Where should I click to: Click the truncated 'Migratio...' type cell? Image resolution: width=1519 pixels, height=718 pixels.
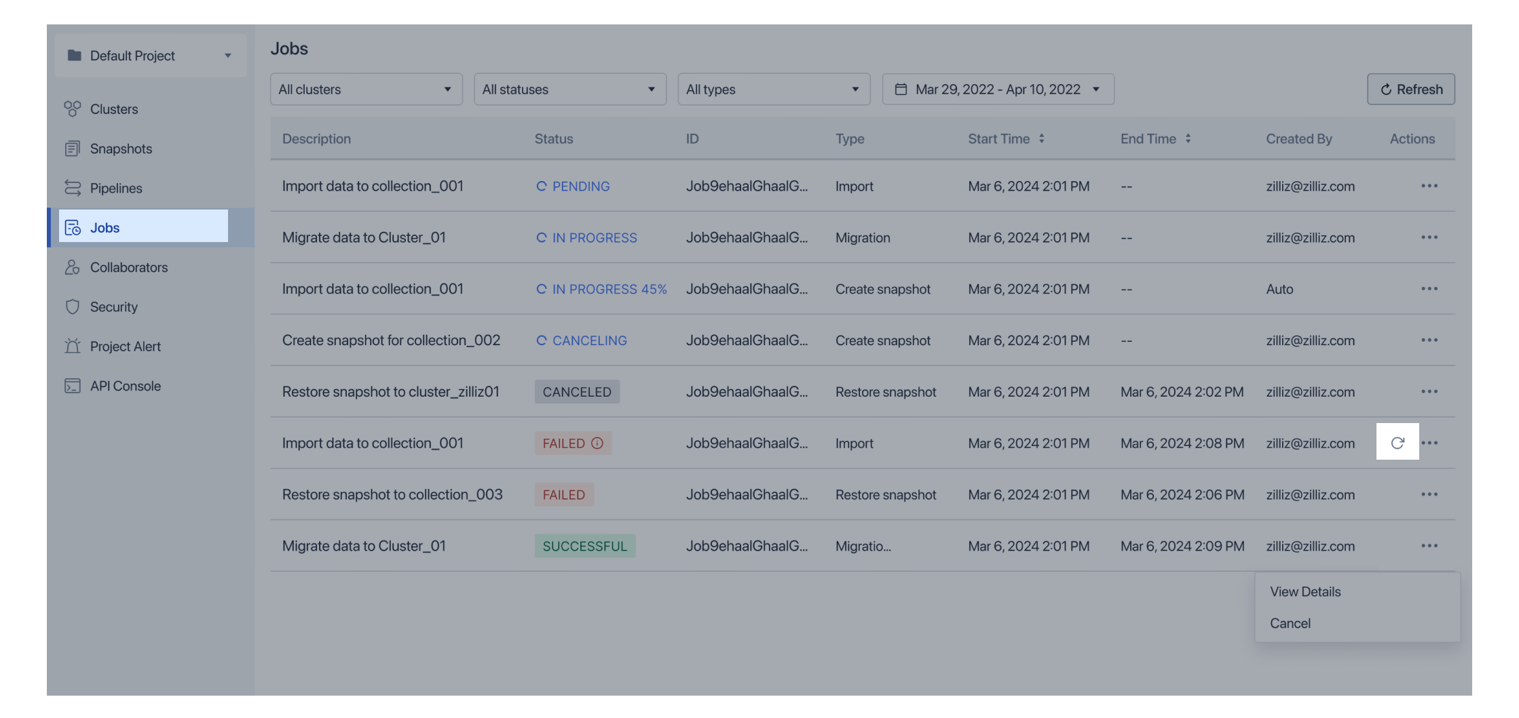tap(863, 546)
